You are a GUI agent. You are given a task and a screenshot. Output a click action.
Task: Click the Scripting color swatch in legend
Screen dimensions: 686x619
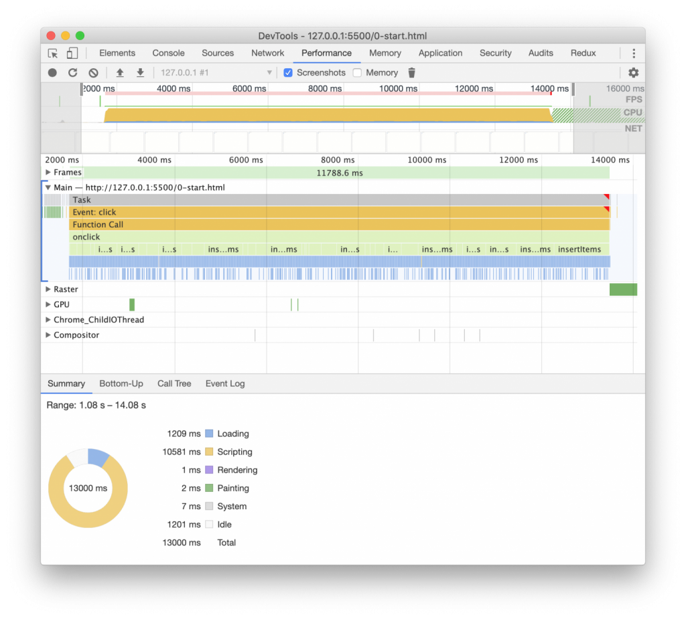click(209, 452)
